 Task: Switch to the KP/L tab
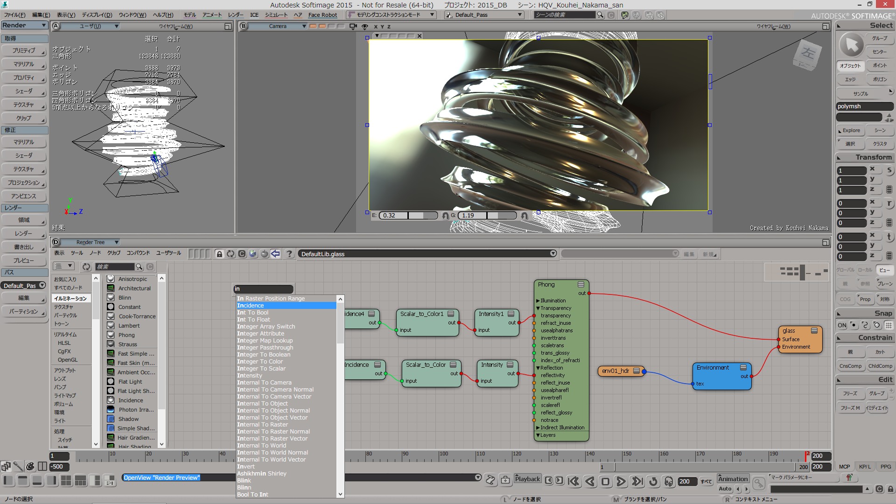click(x=865, y=467)
